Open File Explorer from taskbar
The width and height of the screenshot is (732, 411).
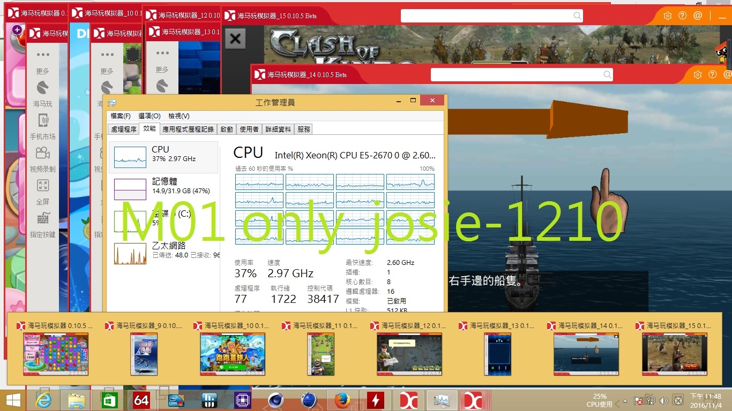77,400
